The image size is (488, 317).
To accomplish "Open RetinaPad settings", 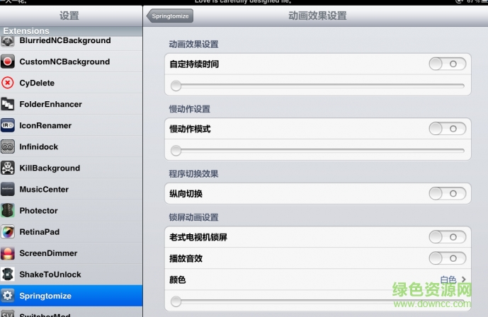I will click(72, 232).
